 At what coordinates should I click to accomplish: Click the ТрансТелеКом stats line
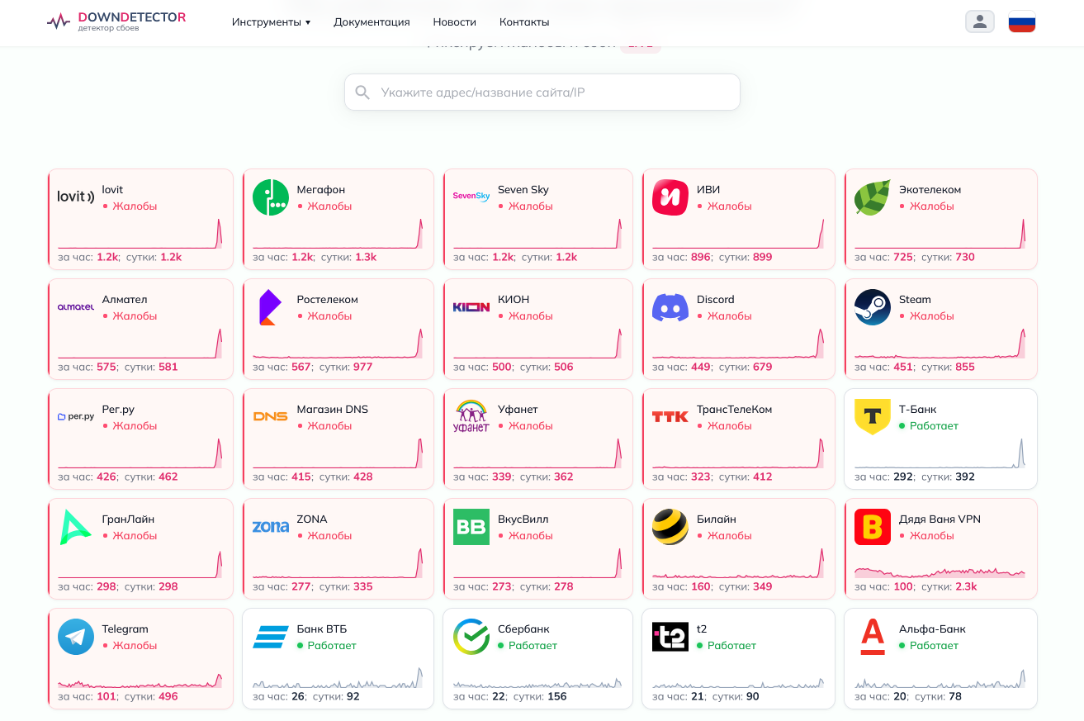coord(712,477)
